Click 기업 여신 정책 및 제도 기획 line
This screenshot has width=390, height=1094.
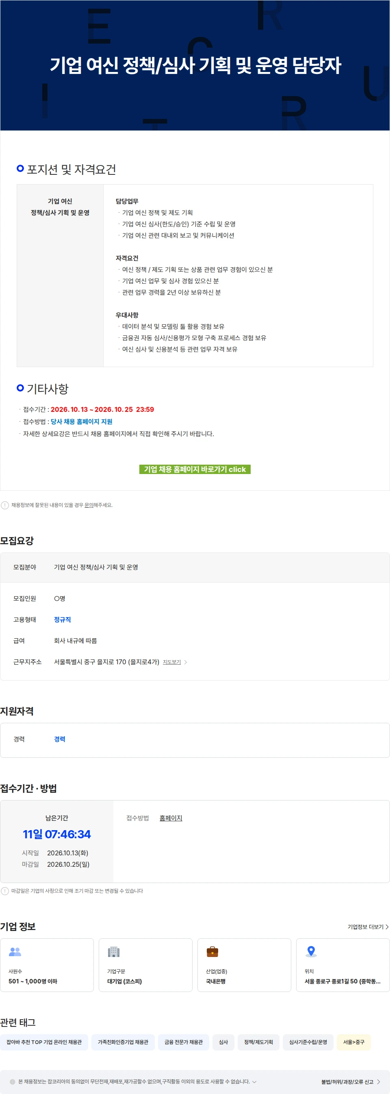pyautogui.click(x=158, y=212)
